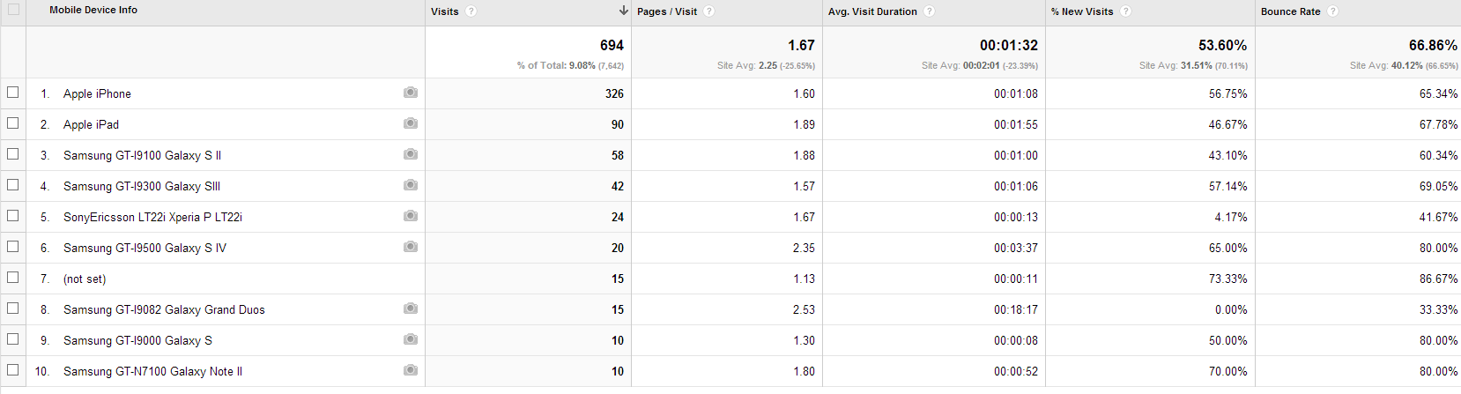Select checkbox for Galaxy SIII row
Viewport: 1461px width, 394px height.
12,185
